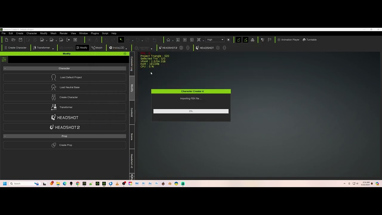
Task: Click Load Neutral Base button
Action: 65,87
